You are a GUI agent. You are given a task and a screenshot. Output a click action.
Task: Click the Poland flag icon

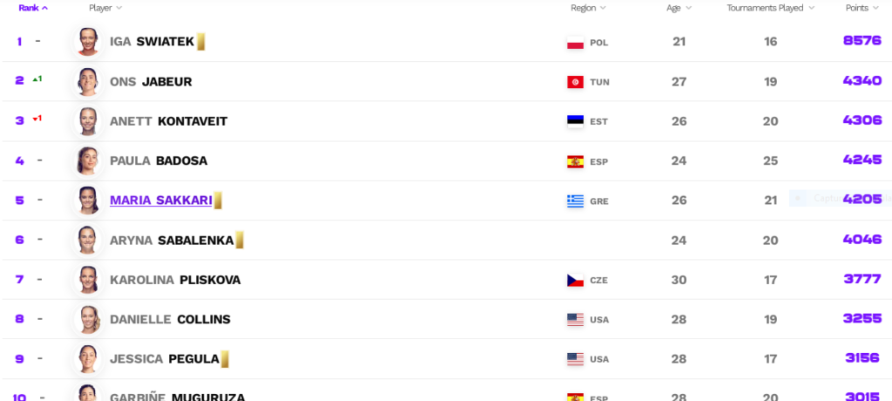coord(575,42)
